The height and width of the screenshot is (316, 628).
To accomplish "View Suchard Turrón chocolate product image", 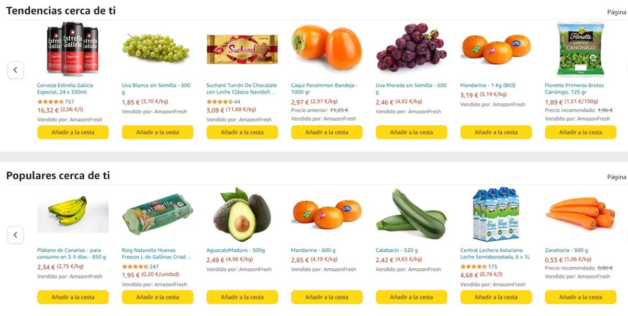I will 242,50.
